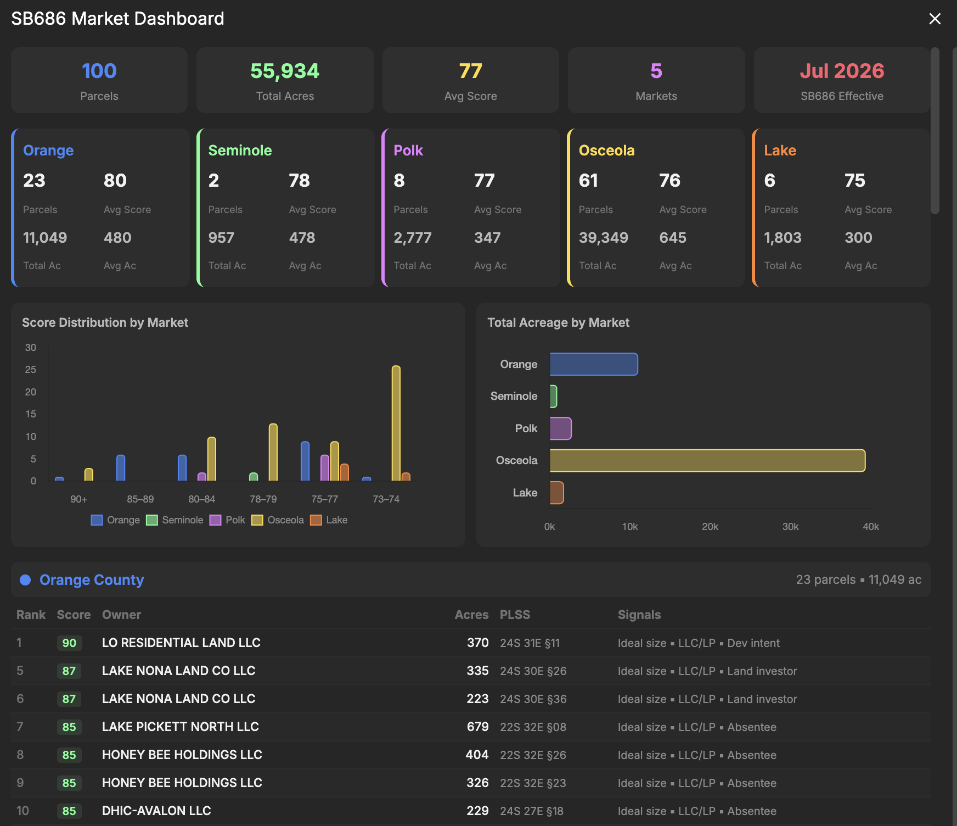The height and width of the screenshot is (826, 957).
Task: Click the 5 Markets summary card
Action: tap(656, 80)
